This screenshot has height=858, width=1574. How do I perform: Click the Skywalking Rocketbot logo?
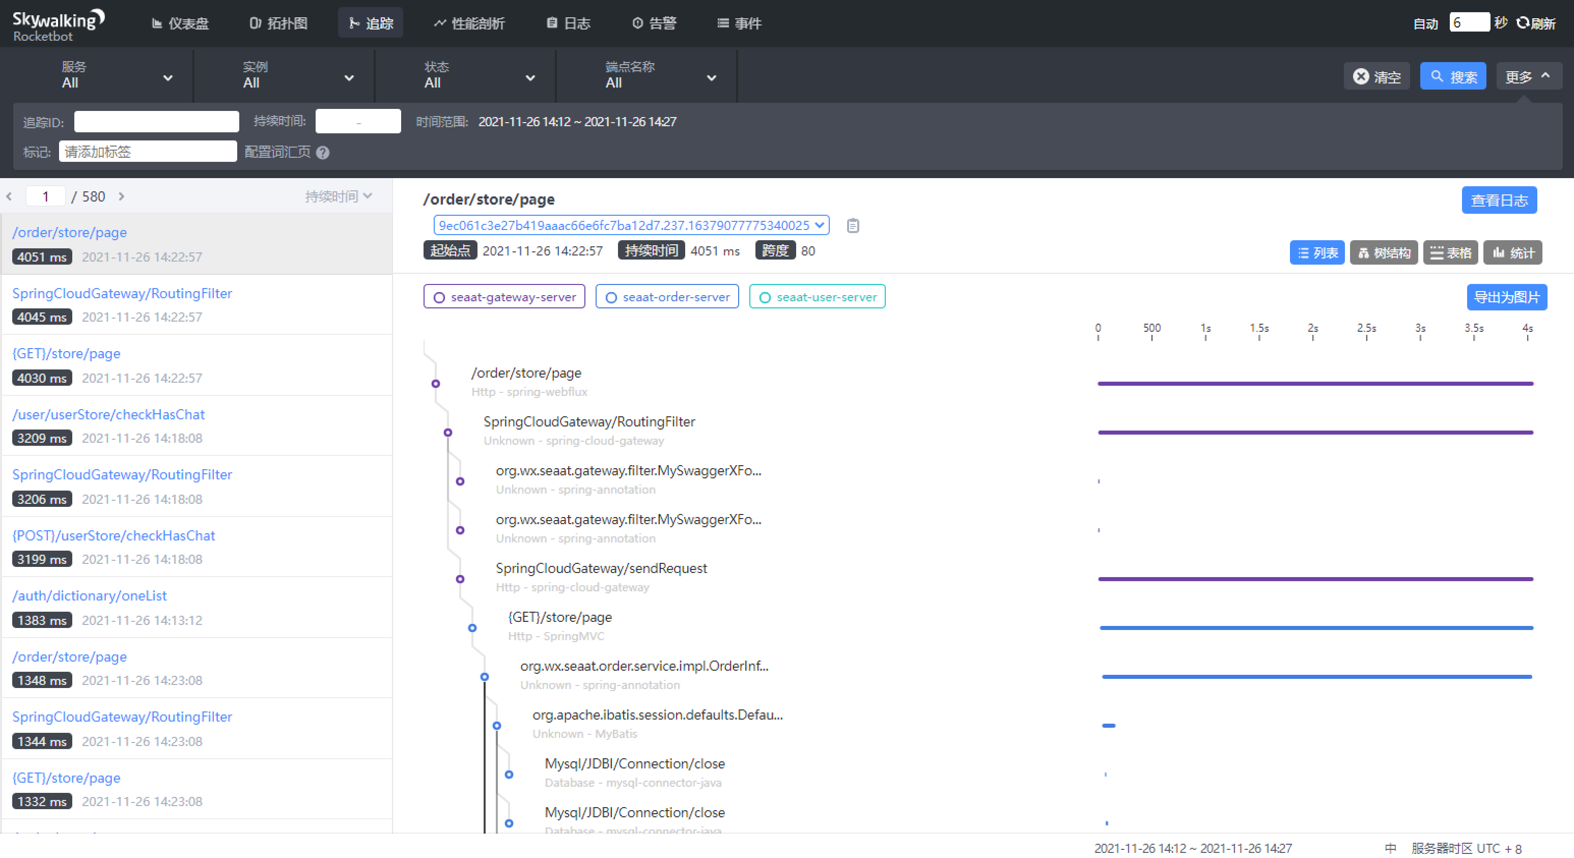[x=59, y=25]
